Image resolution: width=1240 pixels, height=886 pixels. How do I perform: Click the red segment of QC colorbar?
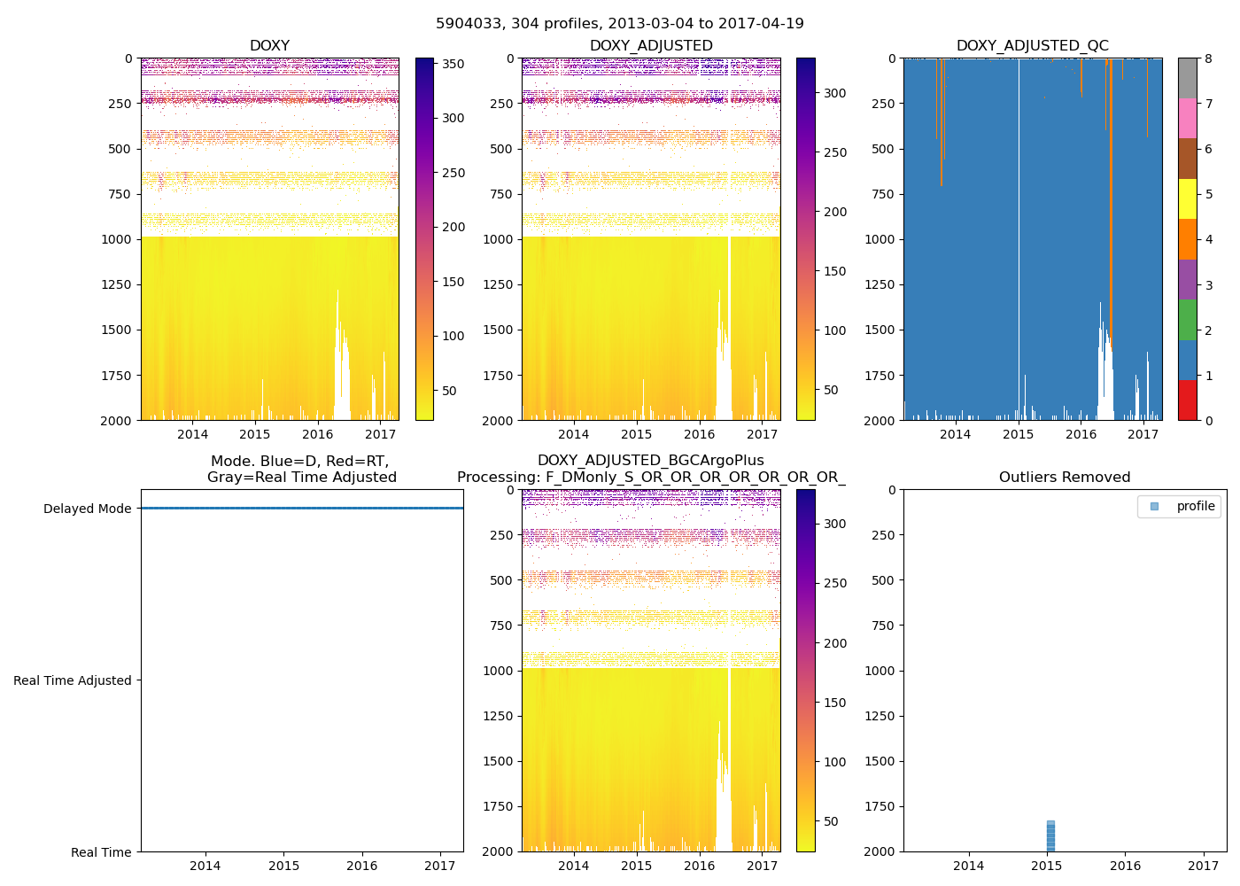pos(1187,400)
